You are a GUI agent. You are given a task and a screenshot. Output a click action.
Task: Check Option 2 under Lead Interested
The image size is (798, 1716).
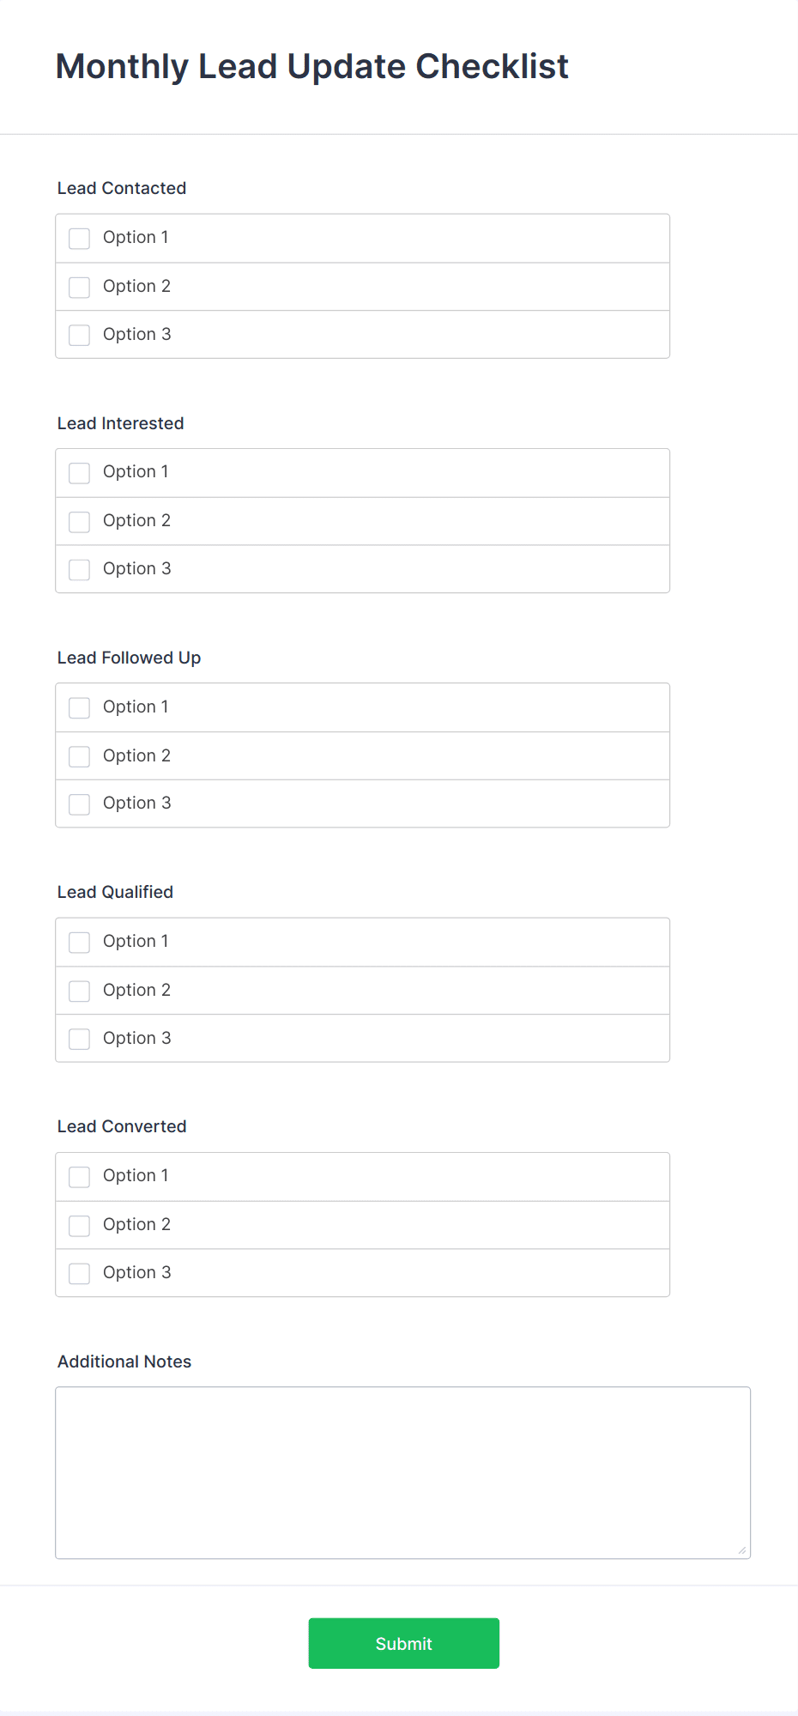[x=80, y=521]
